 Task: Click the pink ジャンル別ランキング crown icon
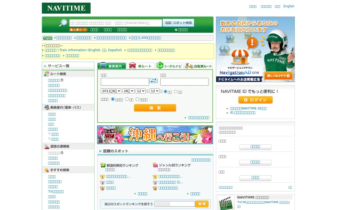pos(155,165)
